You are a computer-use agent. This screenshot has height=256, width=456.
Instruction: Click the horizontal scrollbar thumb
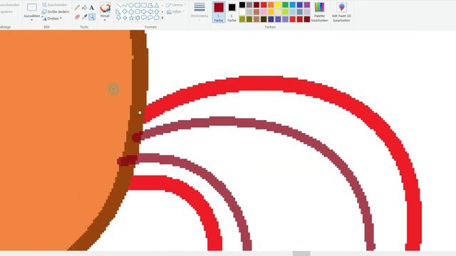(x=301, y=254)
